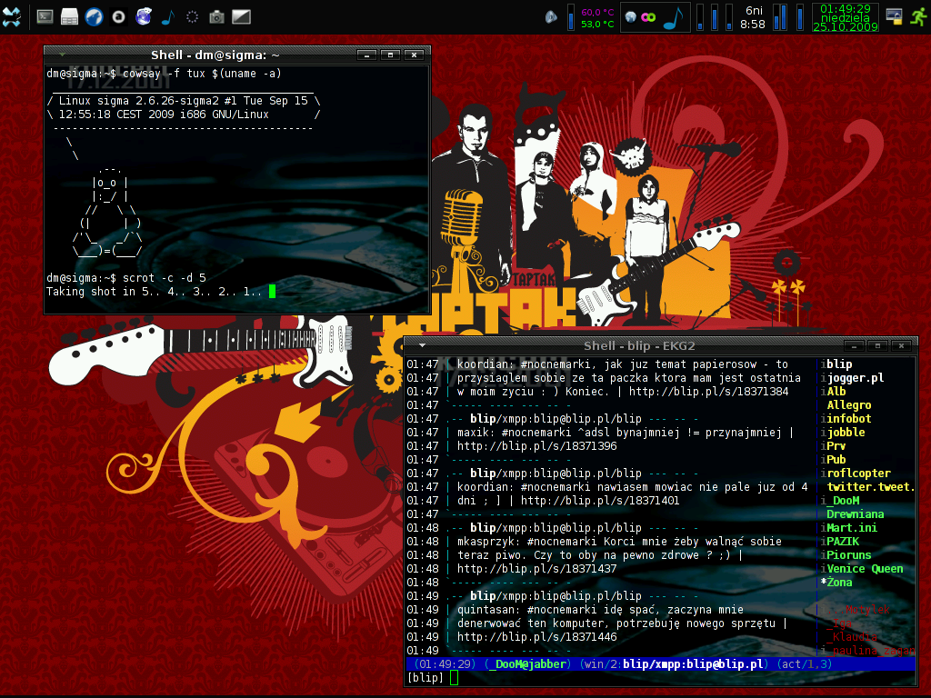Click the 53,0 °C temperature reading

pyautogui.click(x=597, y=24)
